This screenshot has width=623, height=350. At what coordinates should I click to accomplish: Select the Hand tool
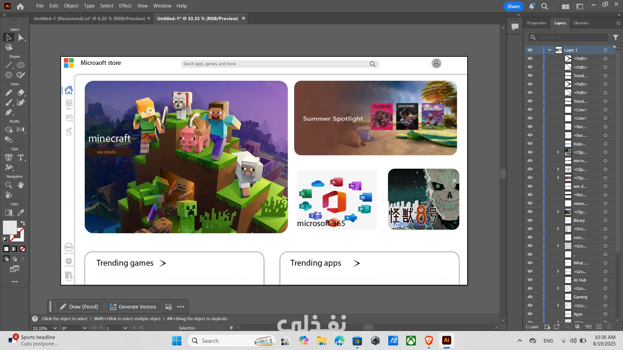21,185
